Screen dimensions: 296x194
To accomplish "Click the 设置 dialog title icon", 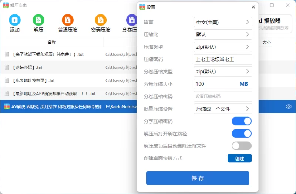I will pyautogui.click(x=142, y=7).
